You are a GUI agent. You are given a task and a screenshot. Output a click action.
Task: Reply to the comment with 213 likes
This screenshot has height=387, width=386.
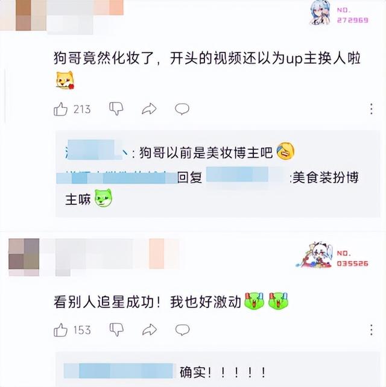(x=182, y=109)
